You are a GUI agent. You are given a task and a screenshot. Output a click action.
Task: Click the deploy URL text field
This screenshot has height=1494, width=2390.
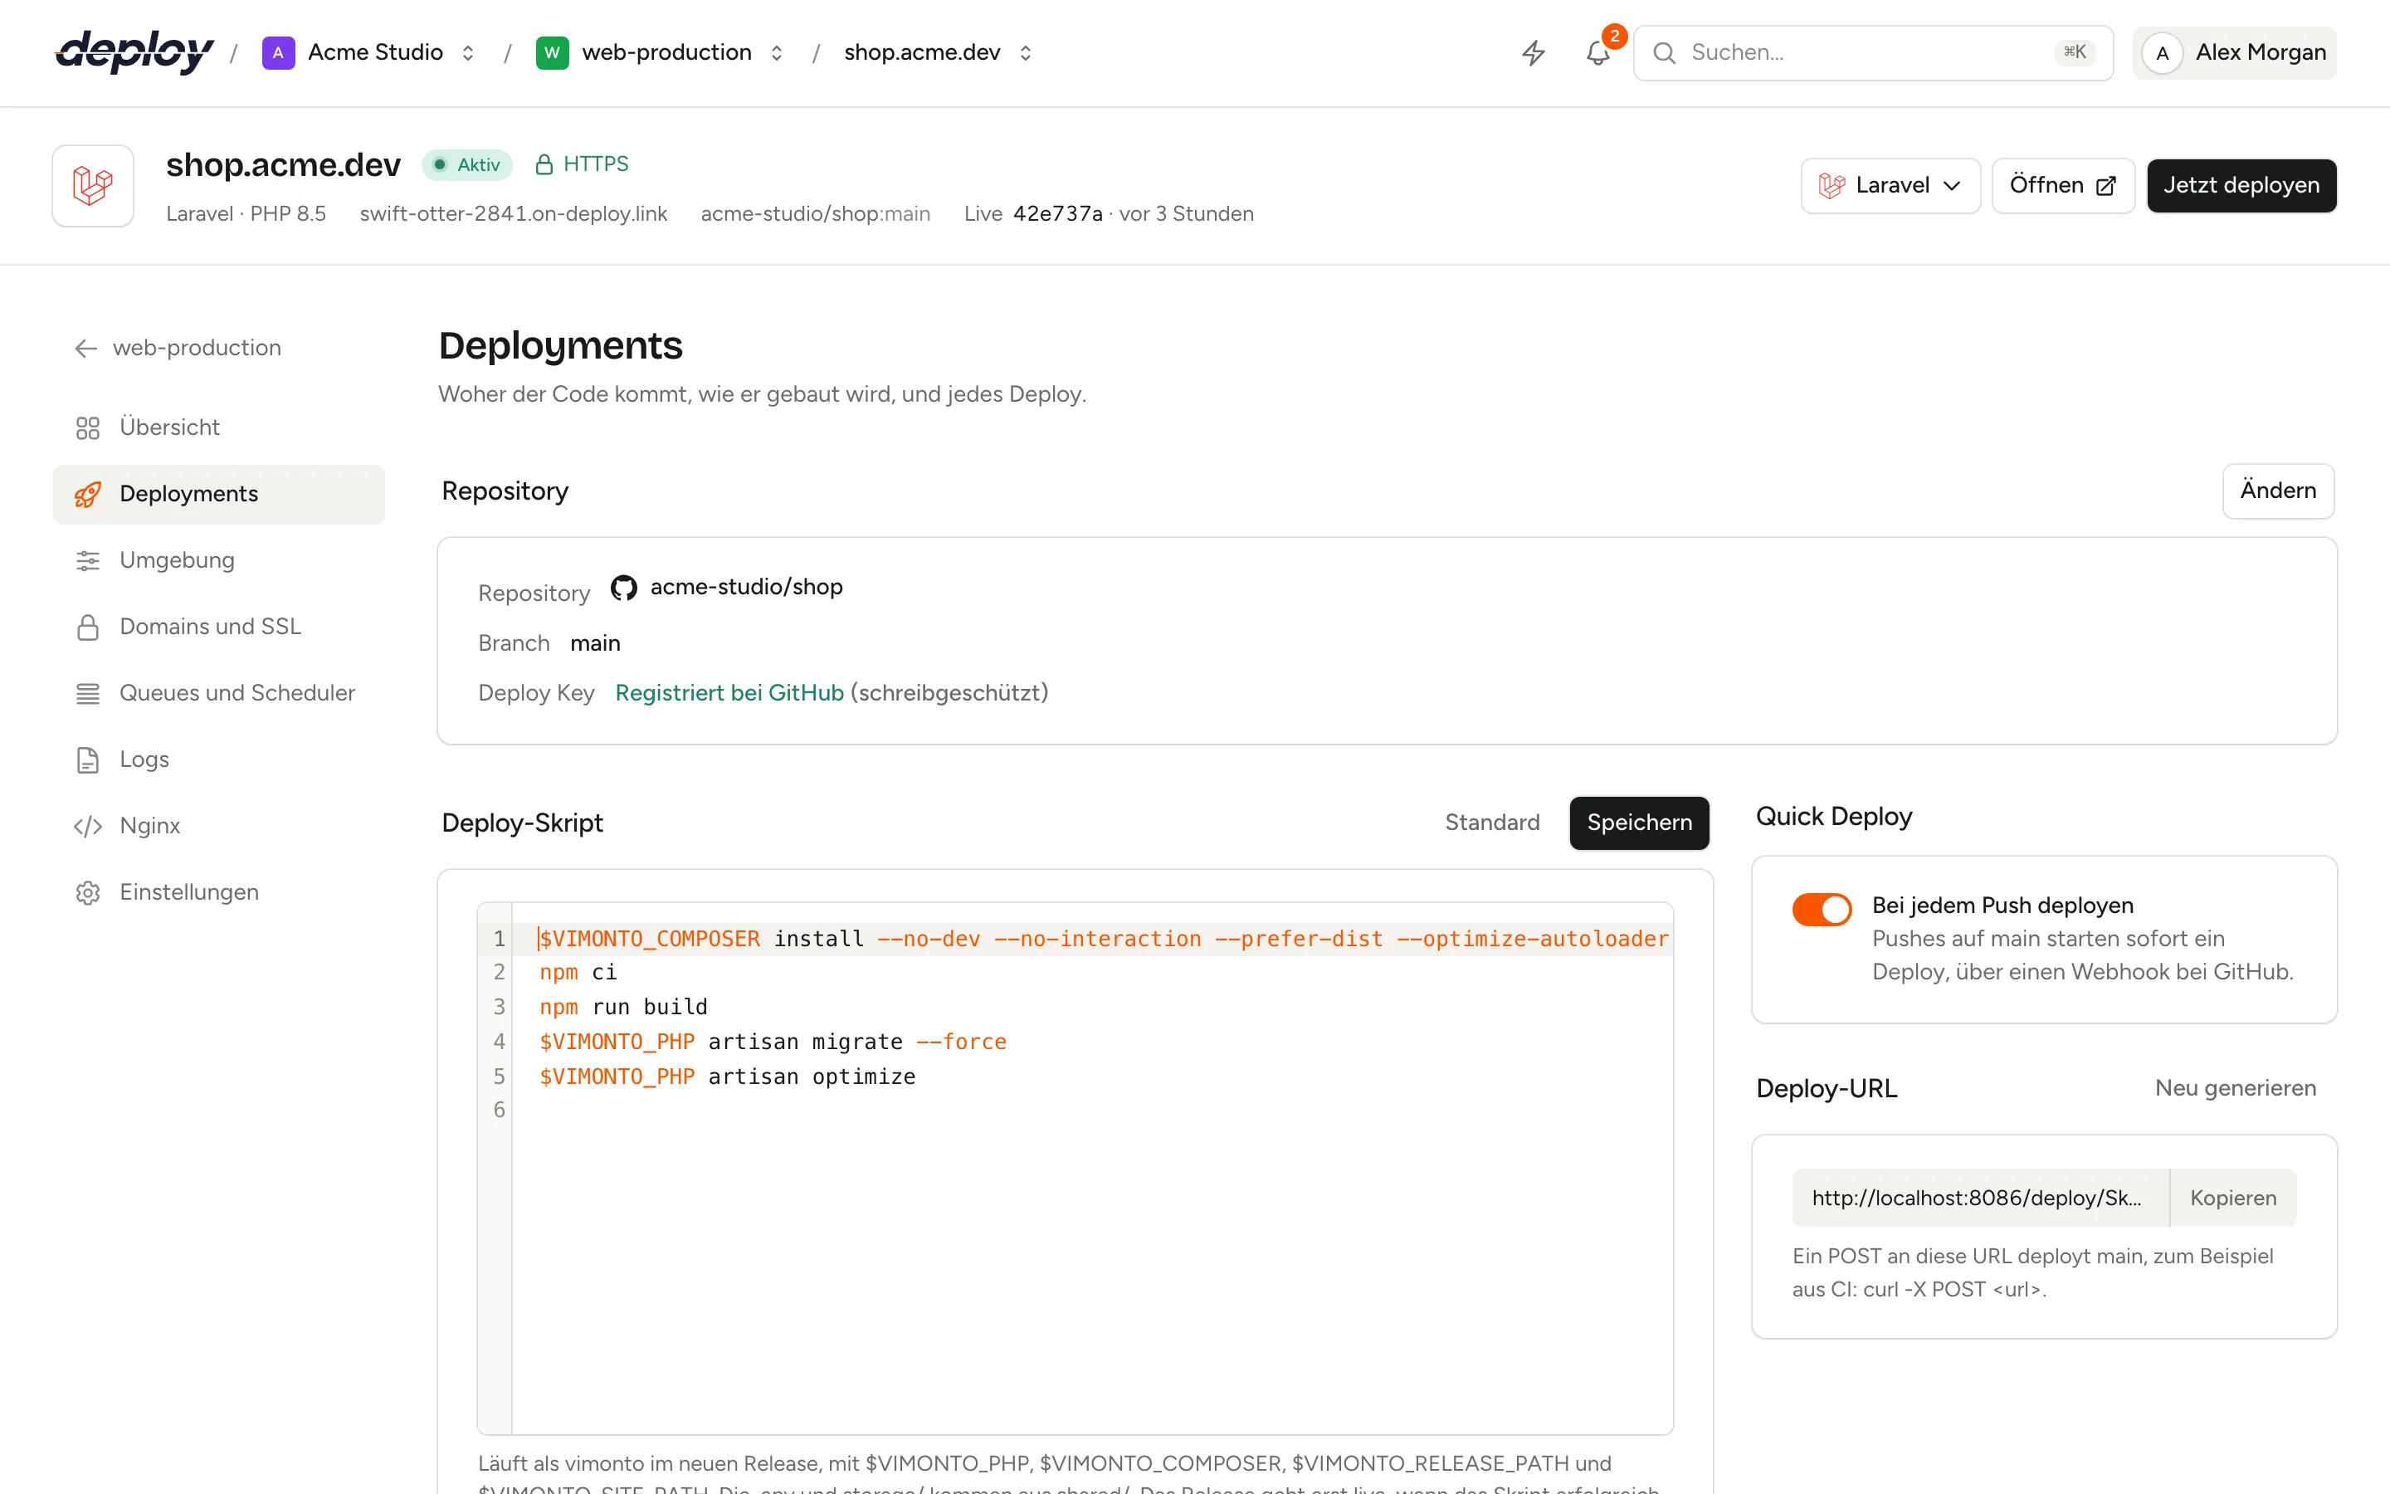pyautogui.click(x=1980, y=1198)
